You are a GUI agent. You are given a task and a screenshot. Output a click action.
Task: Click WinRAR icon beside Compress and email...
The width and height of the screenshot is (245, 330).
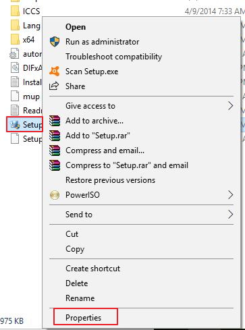pyautogui.click(x=55, y=150)
